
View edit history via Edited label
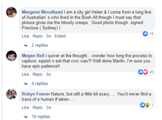click(60, 36)
